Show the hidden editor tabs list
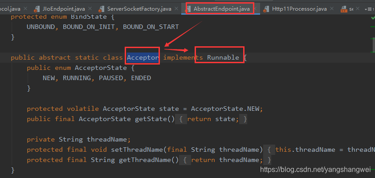This screenshot has height=178, width=375. coord(370,9)
